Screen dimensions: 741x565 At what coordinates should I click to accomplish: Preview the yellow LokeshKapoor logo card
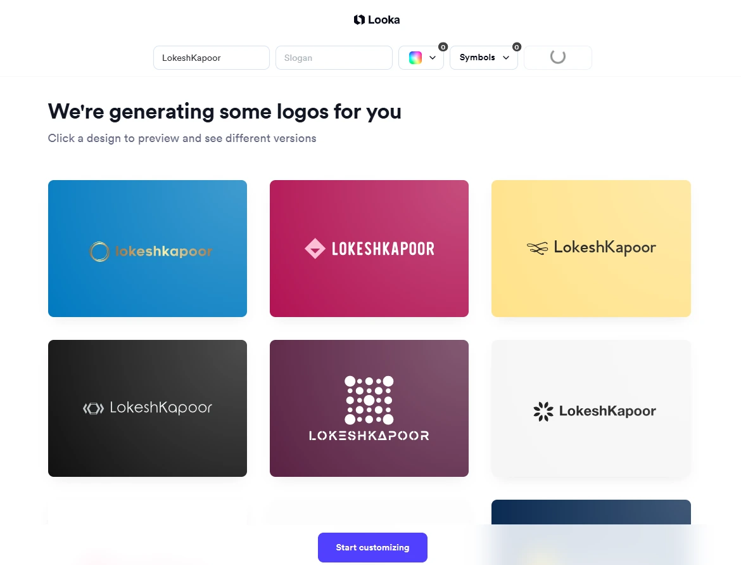591,249
